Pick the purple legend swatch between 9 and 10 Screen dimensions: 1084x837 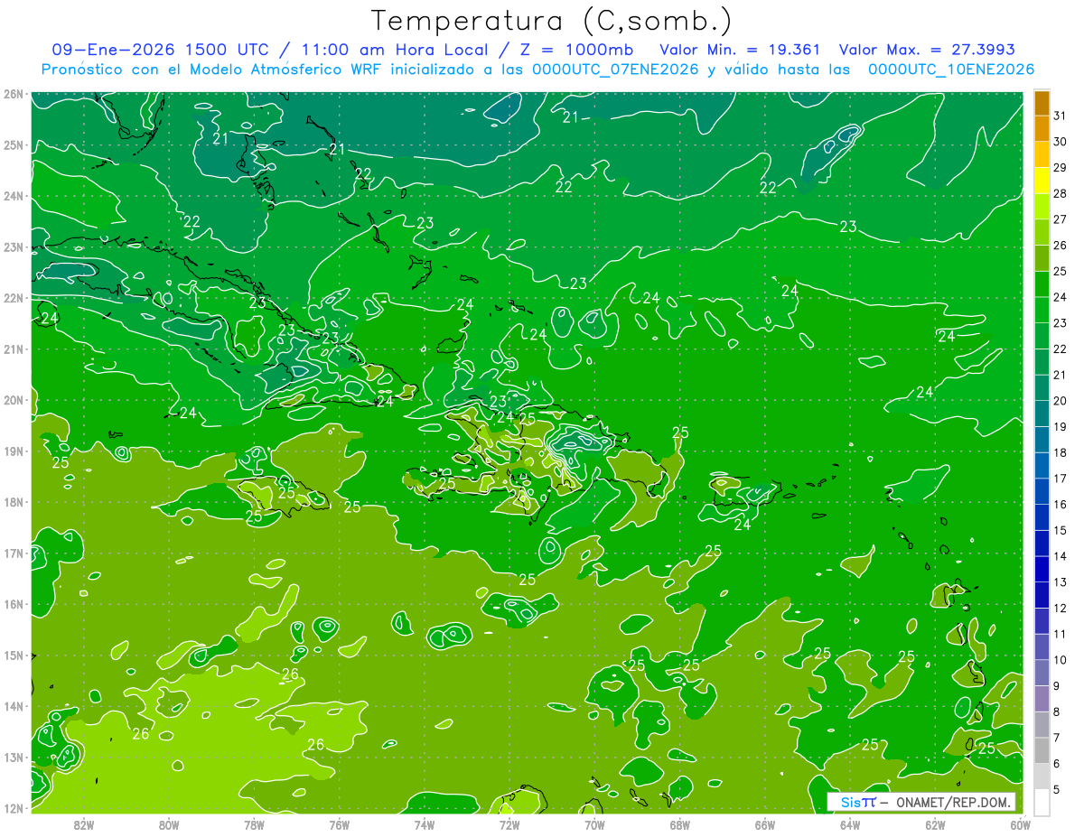pos(1042,673)
